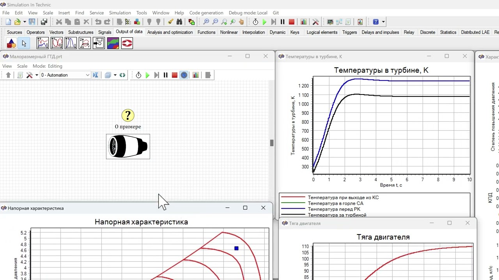Pause the run from the project window toolbar
This screenshot has width=499, height=280.
tap(165, 75)
